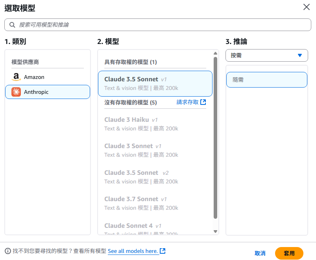The height and width of the screenshot is (260, 316).
Task: Click the external link icon beside 請求存取
Action: (203, 102)
